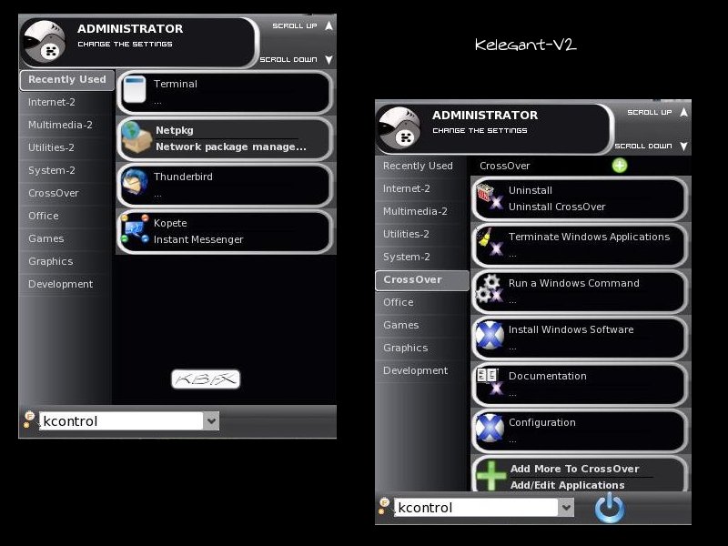Select Recently Used in the right menu
The width and height of the screenshot is (728, 546).
pos(421,167)
